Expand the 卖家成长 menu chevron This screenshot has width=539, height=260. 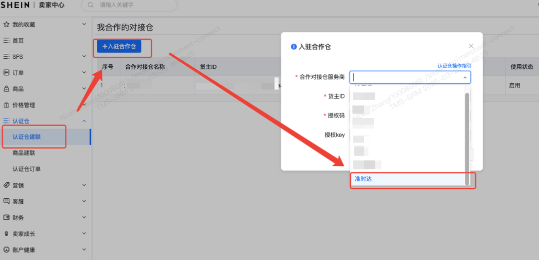[x=84, y=234]
